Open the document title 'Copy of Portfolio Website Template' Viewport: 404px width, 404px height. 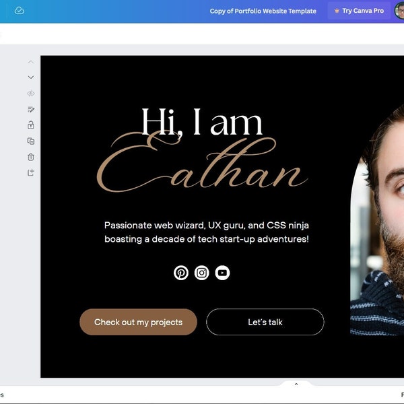(x=263, y=11)
